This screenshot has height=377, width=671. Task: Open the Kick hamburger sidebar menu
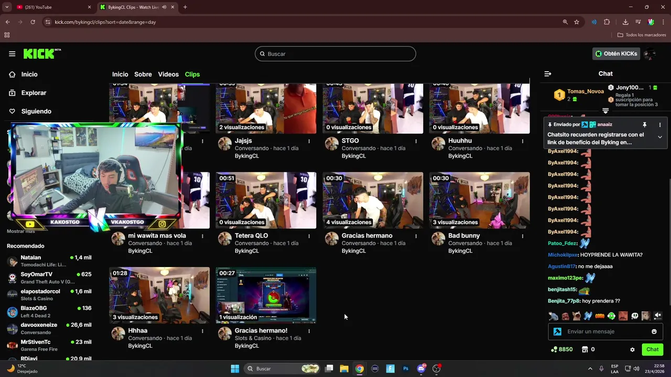12,53
